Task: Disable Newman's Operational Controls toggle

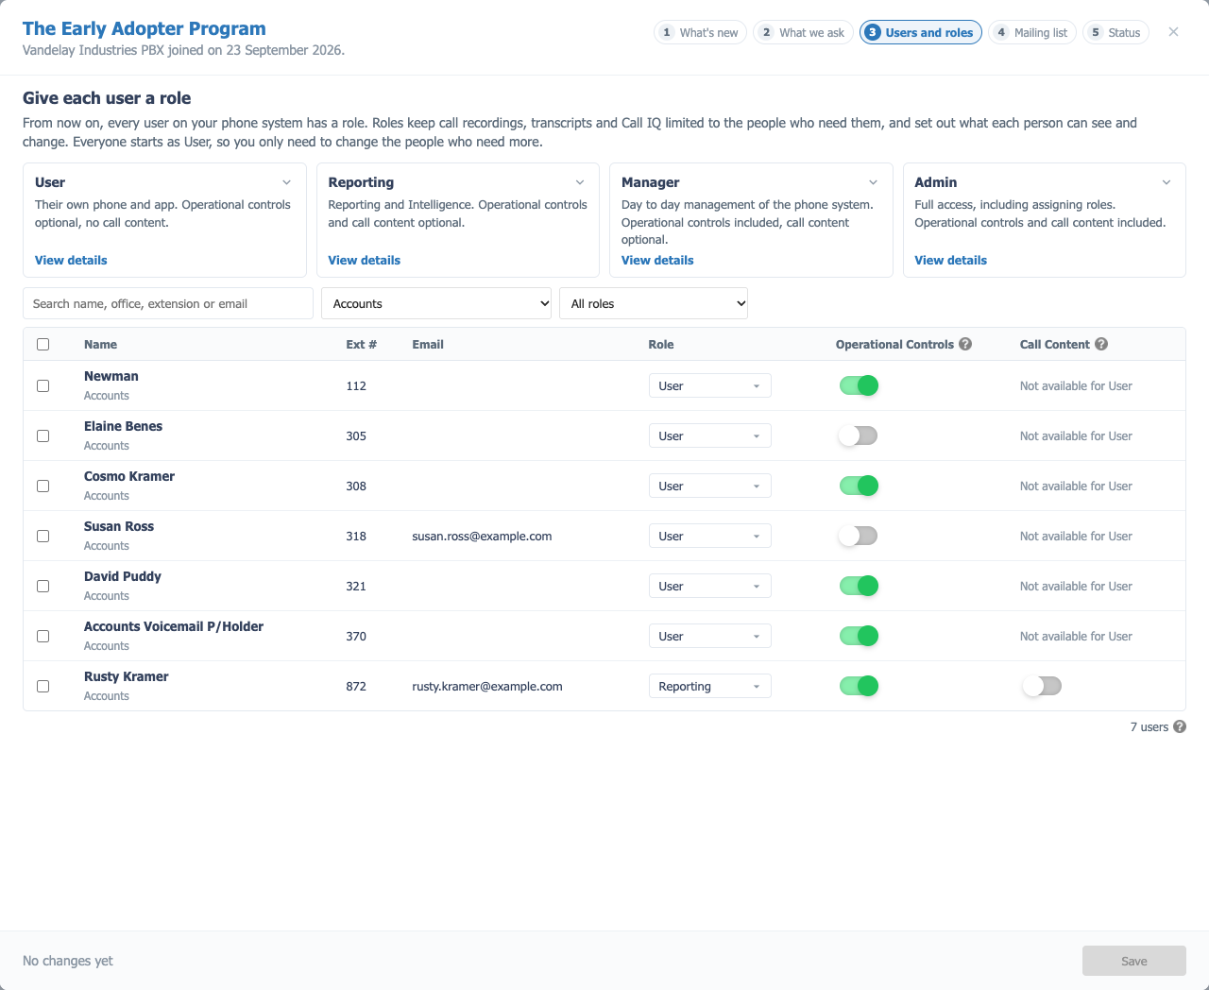Action: [x=859, y=385]
